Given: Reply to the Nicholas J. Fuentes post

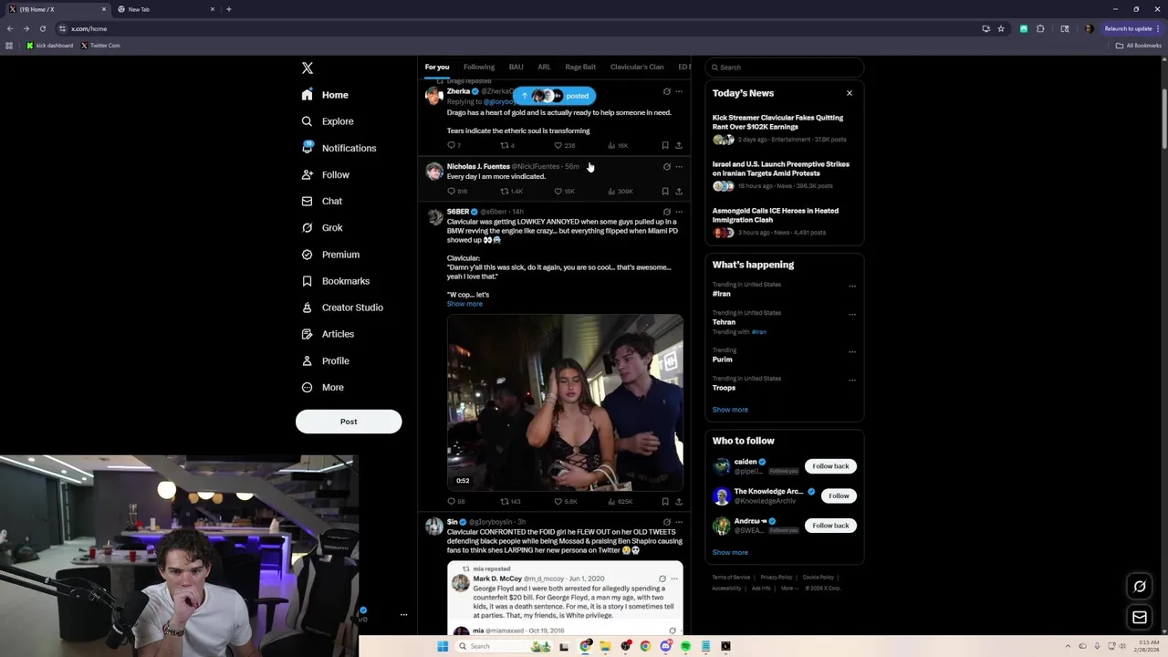Looking at the screenshot, I should tap(457, 191).
